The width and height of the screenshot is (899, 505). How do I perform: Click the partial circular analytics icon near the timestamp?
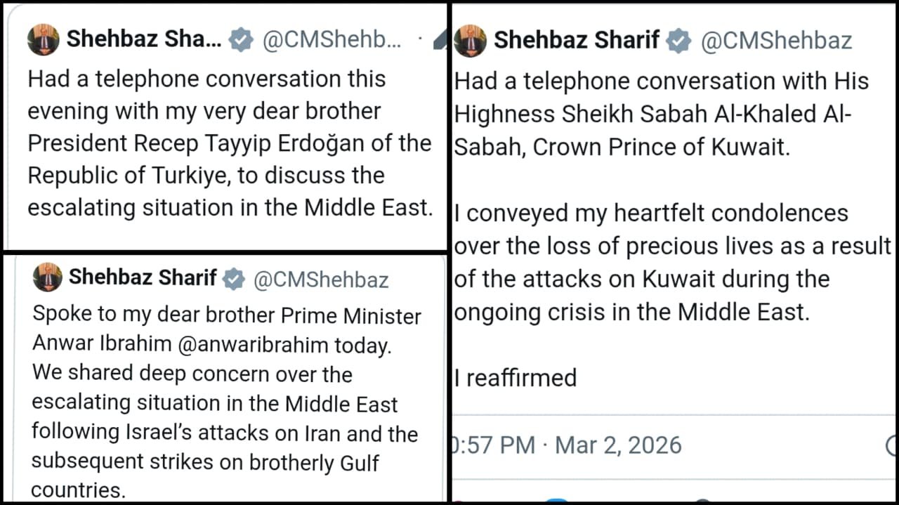click(893, 444)
